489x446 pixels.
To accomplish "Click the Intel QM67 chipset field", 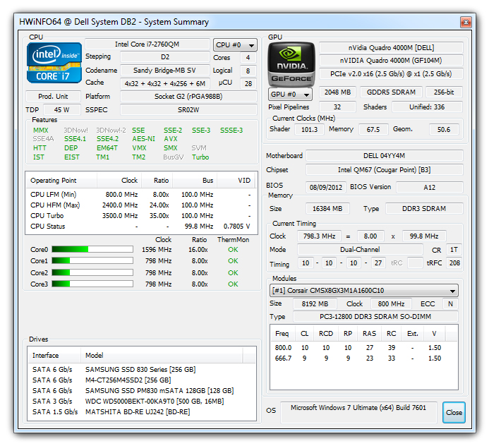I will [x=385, y=170].
